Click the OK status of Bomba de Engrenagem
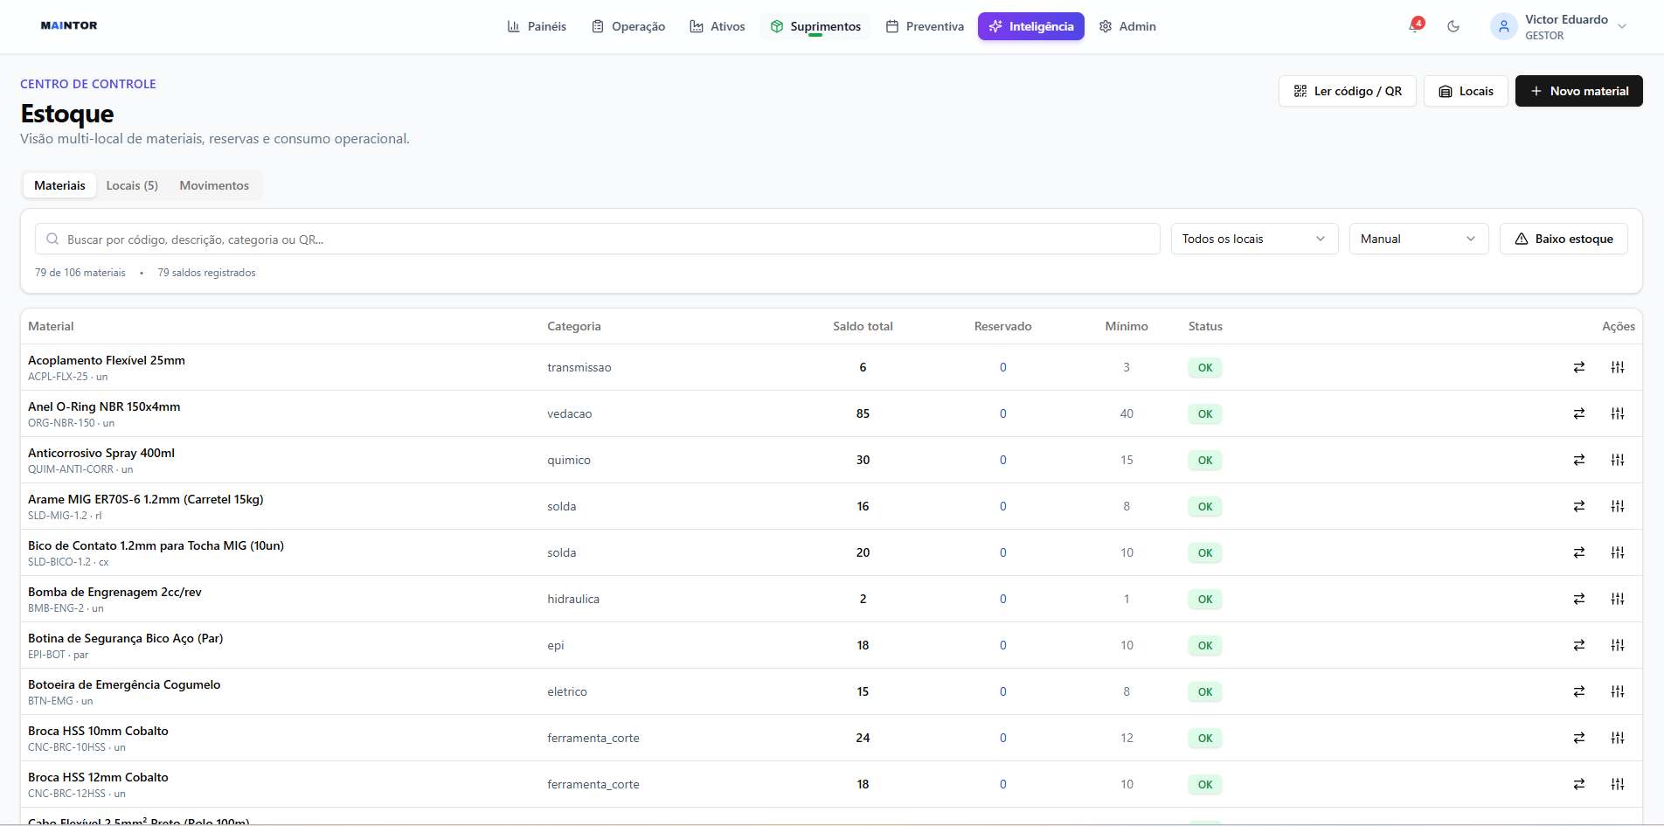 tap(1205, 599)
